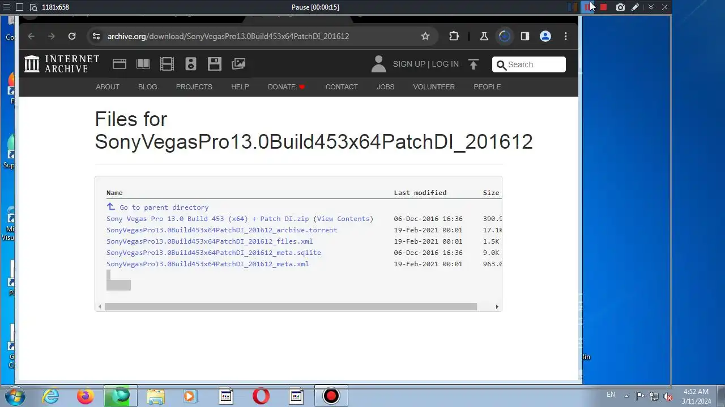The width and height of the screenshot is (725, 407).
Task: Click the LOG IN link
Action: (445, 64)
